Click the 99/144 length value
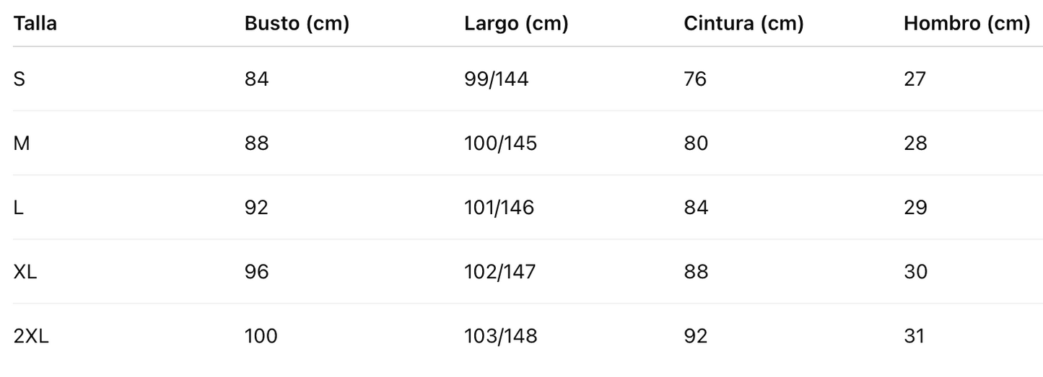 pyautogui.click(x=497, y=79)
